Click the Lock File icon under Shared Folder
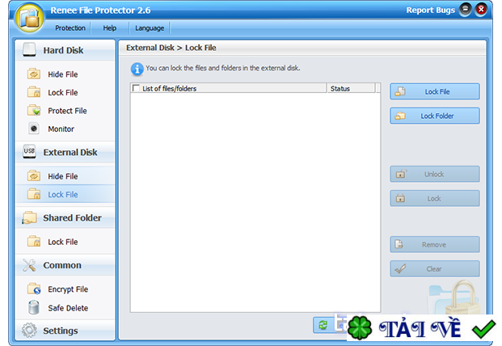 pos(34,242)
